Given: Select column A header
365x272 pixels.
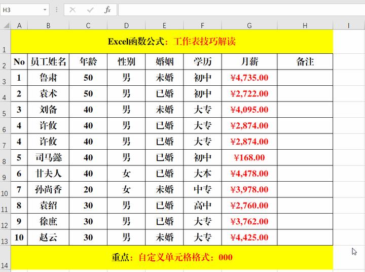Looking at the screenshot, I should (19, 25).
